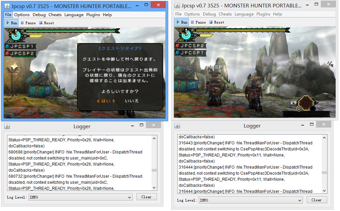This screenshot has height=211, width=340.
Task: Open the Cheats menu in the left window
Action: tap(55, 15)
